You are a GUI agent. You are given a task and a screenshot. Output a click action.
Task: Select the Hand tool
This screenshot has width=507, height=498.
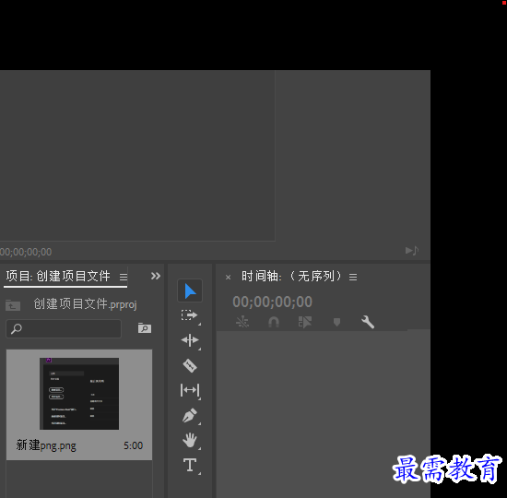click(190, 440)
